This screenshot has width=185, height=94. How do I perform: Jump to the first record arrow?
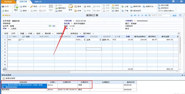(135, 15)
